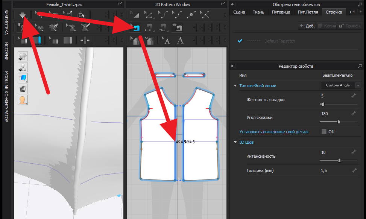This screenshot has height=219, width=366.
Task: Click the "Доб." add button
Action: 307,26
